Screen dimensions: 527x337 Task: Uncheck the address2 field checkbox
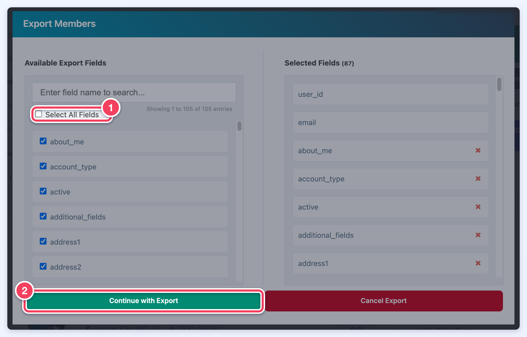pos(43,267)
